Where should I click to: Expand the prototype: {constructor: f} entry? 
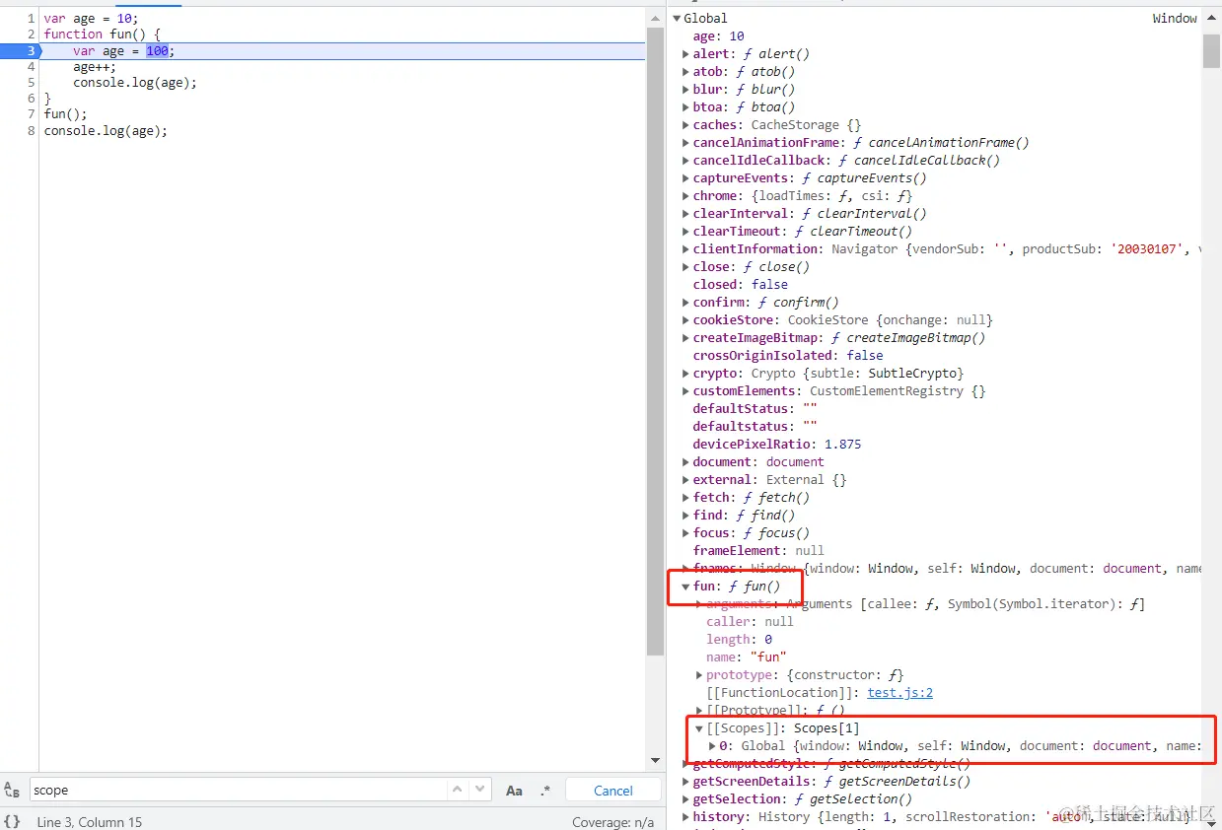pyautogui.click(x=699, y=675)
